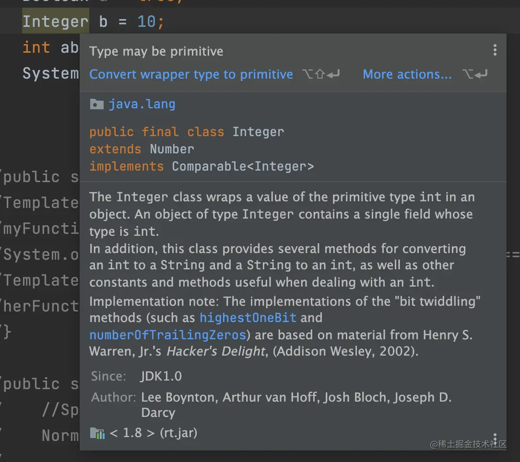Click the System line in the editor
Viewport: 520px width, 462px height.
(50, 73)
